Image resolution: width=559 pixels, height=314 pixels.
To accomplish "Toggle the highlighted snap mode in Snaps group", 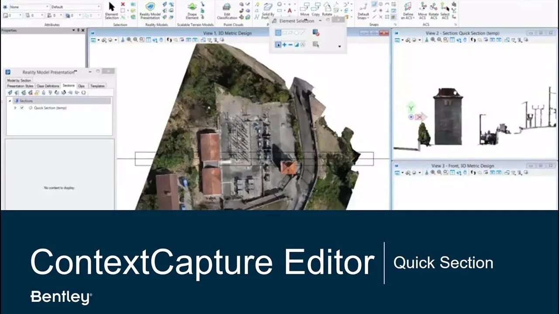I will pyautogui.click(x=374, y=4).
